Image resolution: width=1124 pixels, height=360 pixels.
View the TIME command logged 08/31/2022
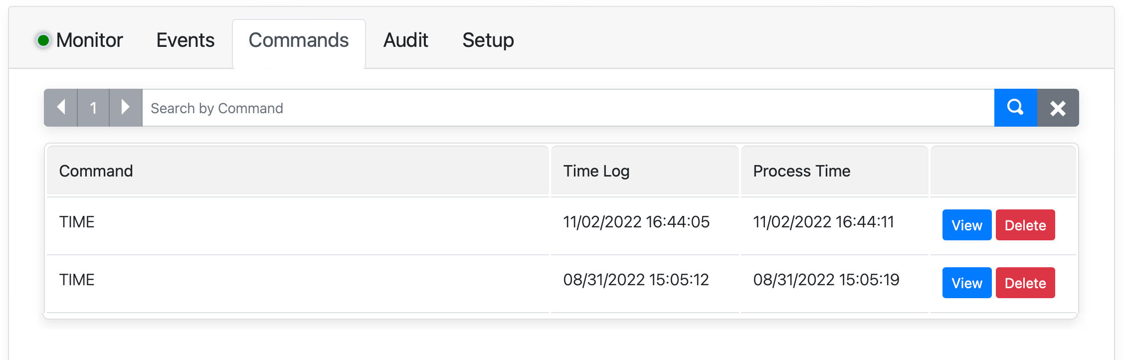(x=966, y=283)
